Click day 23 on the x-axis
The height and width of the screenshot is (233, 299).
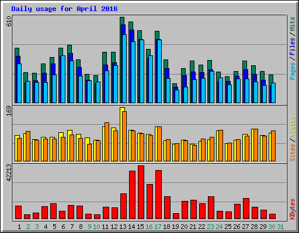210,227
